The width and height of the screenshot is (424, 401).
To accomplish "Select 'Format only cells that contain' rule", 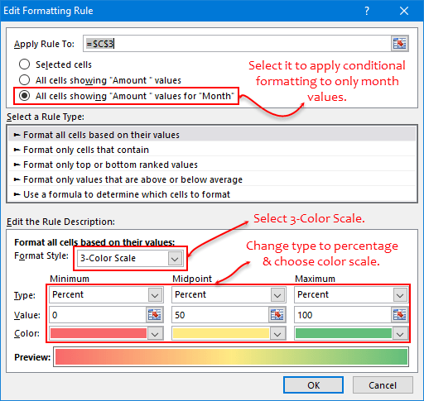I will 212,150.
